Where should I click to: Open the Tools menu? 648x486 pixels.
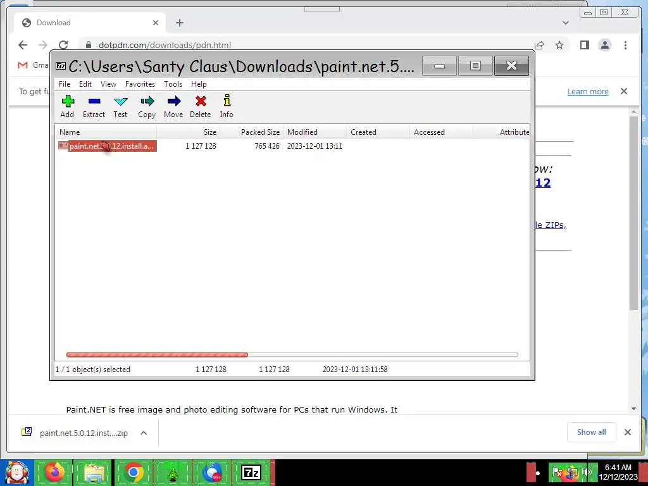click(x=173, y=84)
